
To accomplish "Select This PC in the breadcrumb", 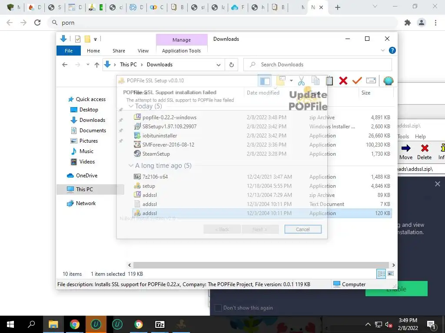I will pyautogui.click(x=128, y=65).
